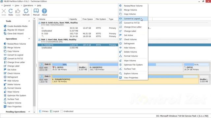This screenshot has height=118, width=211.
Task: Choose Resize/Move Volume in context menu
Action: (x=133, y=6)
